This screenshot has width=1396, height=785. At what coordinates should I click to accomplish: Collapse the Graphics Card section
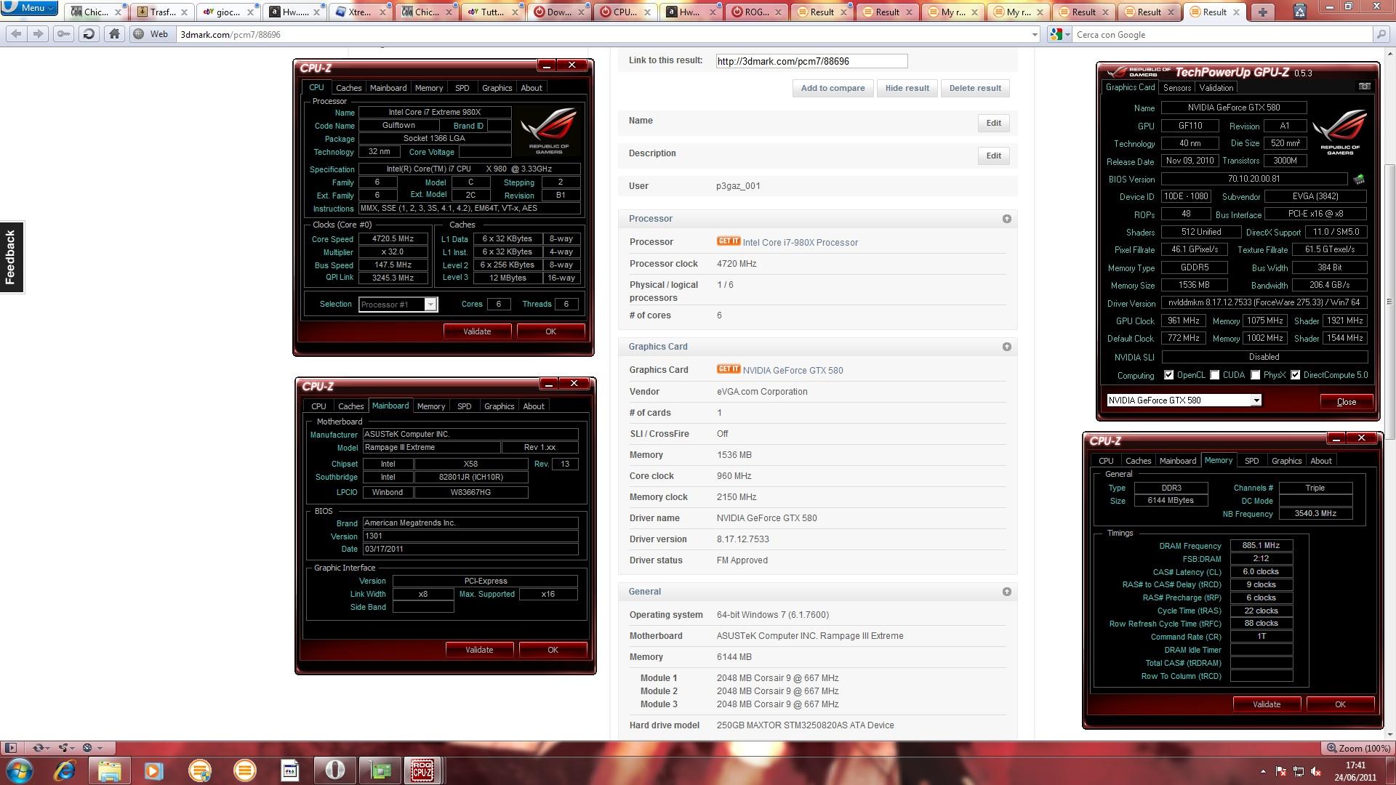pos(1007,347)
